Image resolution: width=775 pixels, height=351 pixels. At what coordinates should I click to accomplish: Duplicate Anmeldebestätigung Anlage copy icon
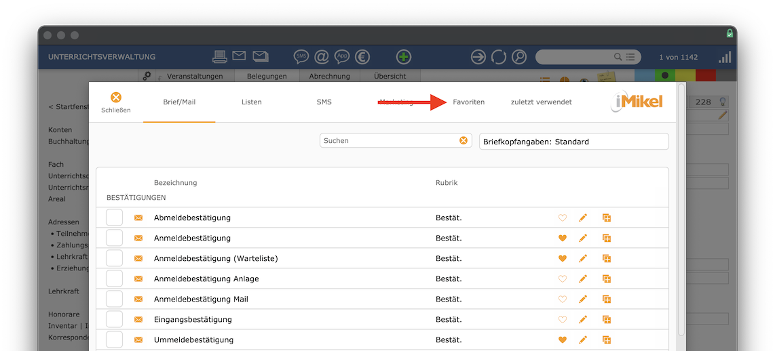pos(607,279)
